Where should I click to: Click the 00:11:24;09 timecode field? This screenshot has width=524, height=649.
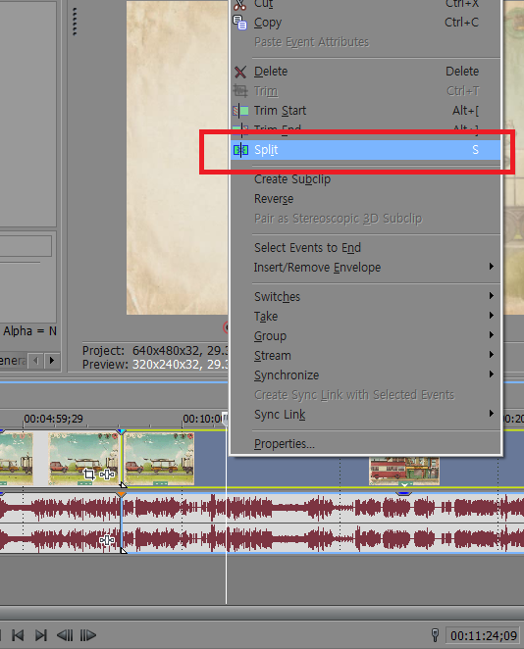click(x=484, y=635)
